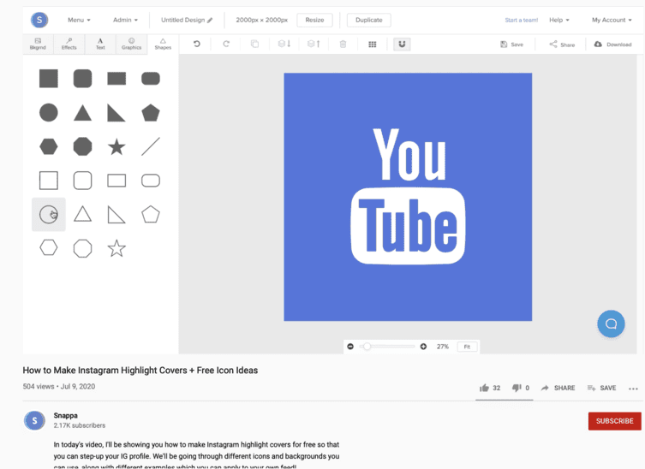Switch to the Bkgrnd tab
This screenshot has width=645, height=469.
tap(38, 44)
